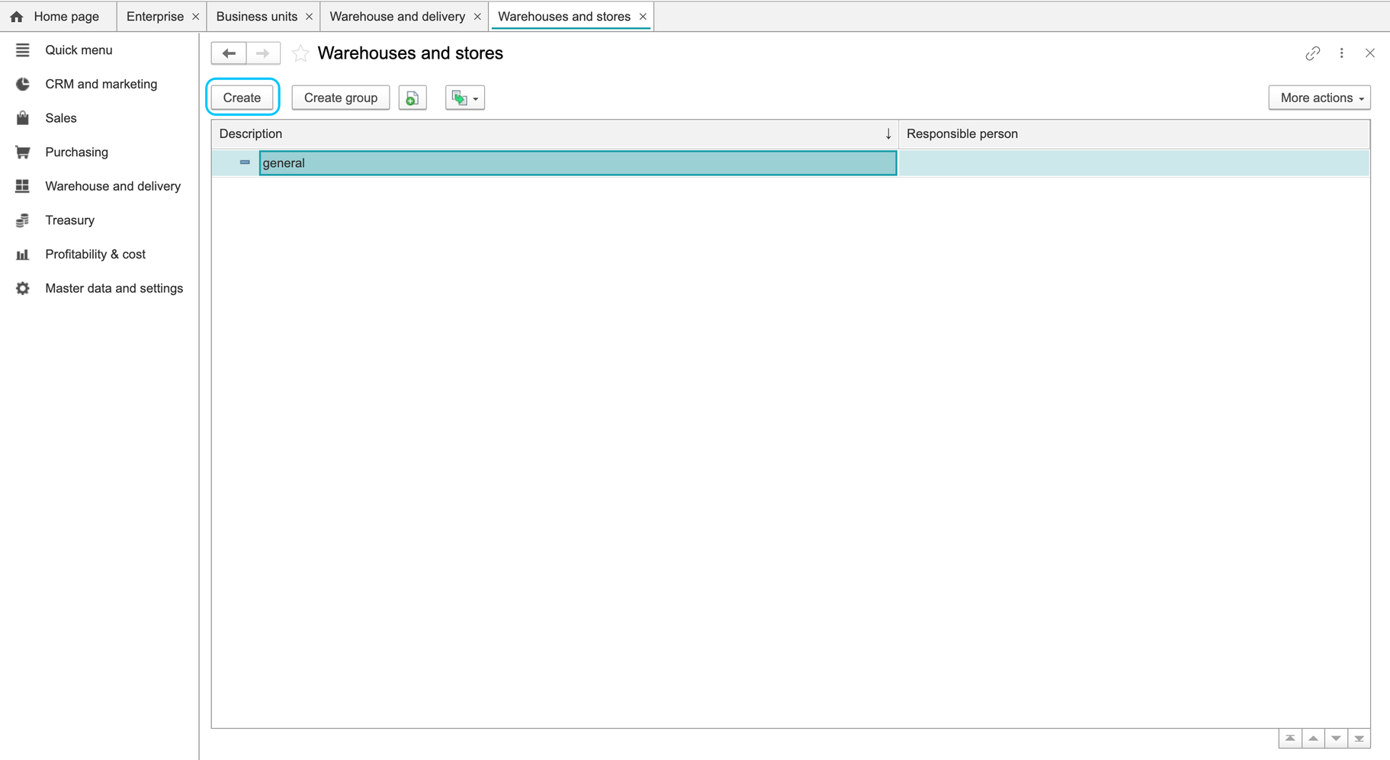Open the Sales section in sidebar
This screenshot has height=760, width=1390.
point(61,118)
